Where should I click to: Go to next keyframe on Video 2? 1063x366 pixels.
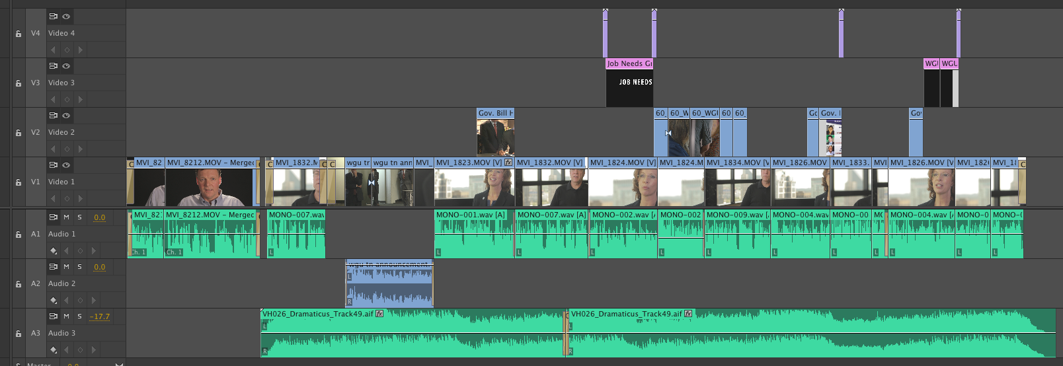(81, 149)
